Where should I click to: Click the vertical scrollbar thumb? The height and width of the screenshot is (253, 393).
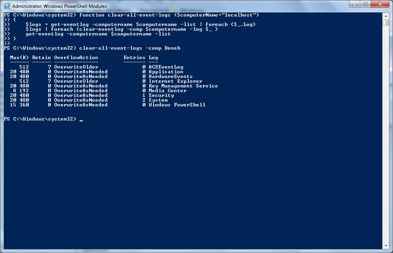386,22
